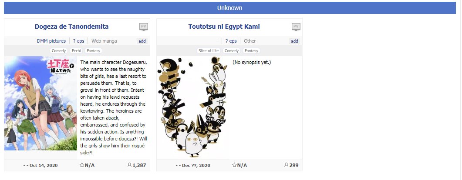
Task: Open PV icon for Toutotsu ni Egypt Kami
Action: [296, 27]
